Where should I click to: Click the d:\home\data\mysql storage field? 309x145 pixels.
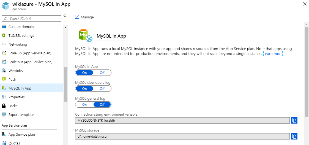coord(182,136)
